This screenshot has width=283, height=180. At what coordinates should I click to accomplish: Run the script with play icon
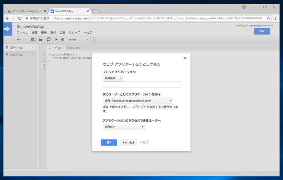pyautogui.click(x=57, y=39)
